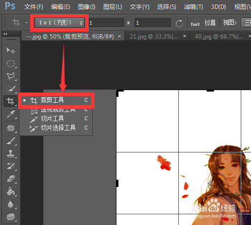Open the 视图 overlay dropdown
251x225 pixels.
tap(246, 23)
